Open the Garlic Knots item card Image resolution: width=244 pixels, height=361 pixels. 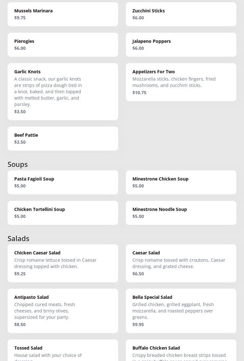[x=63, y=91]
